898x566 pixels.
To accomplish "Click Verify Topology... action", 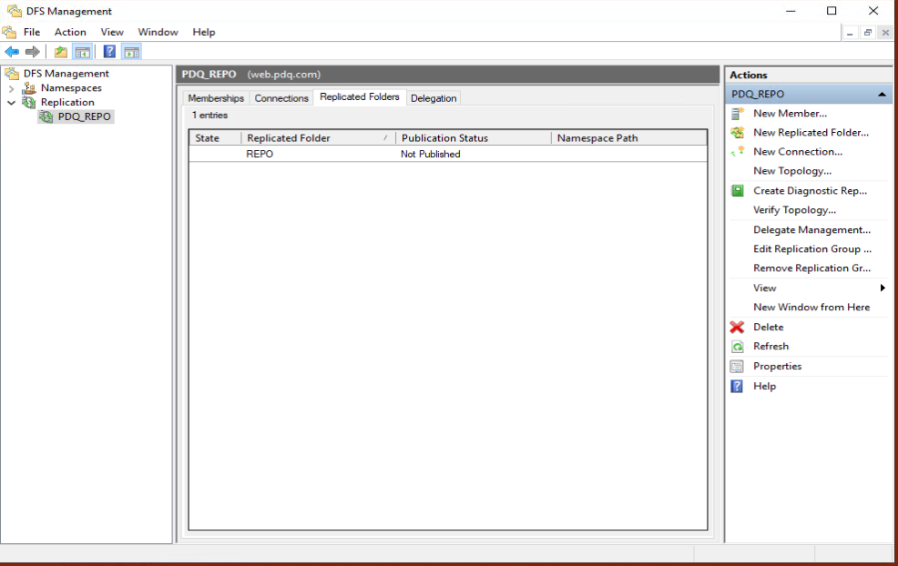I will click(794, 210).
